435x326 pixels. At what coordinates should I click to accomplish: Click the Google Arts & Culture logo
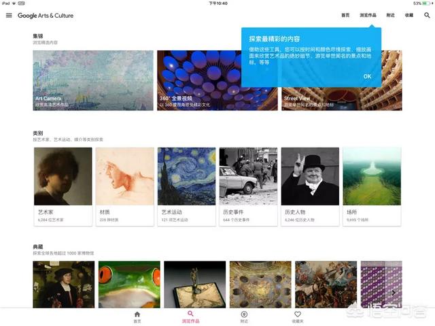click(46, 16)
